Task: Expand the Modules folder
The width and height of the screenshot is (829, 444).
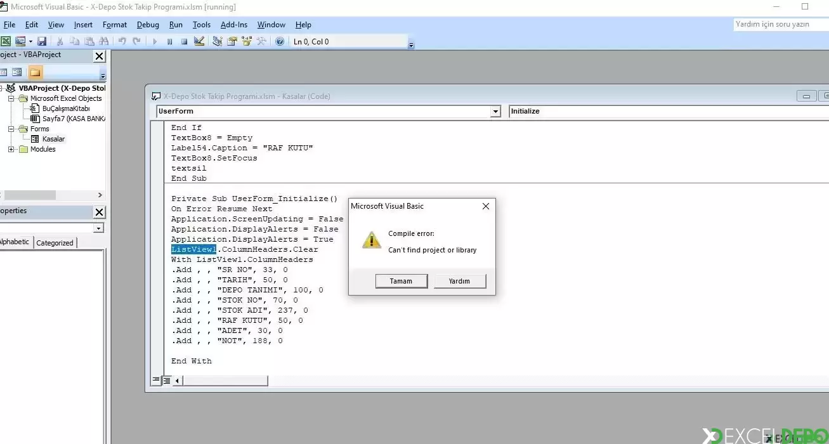Action: (x=11, y=149)
